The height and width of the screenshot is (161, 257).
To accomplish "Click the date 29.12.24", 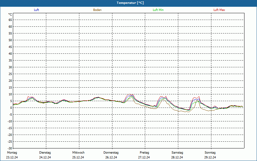I will pos(210,157).
